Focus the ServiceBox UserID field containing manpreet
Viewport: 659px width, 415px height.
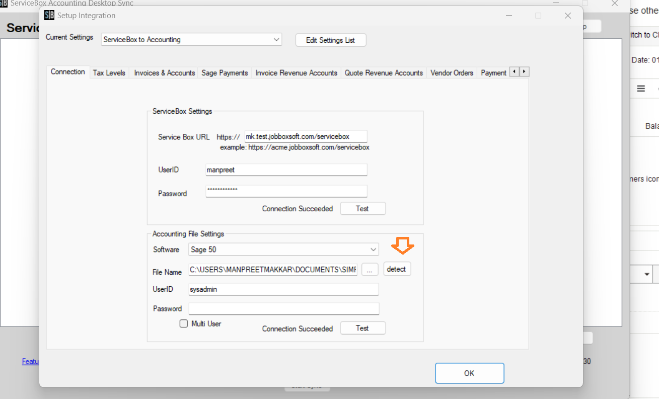286,170
